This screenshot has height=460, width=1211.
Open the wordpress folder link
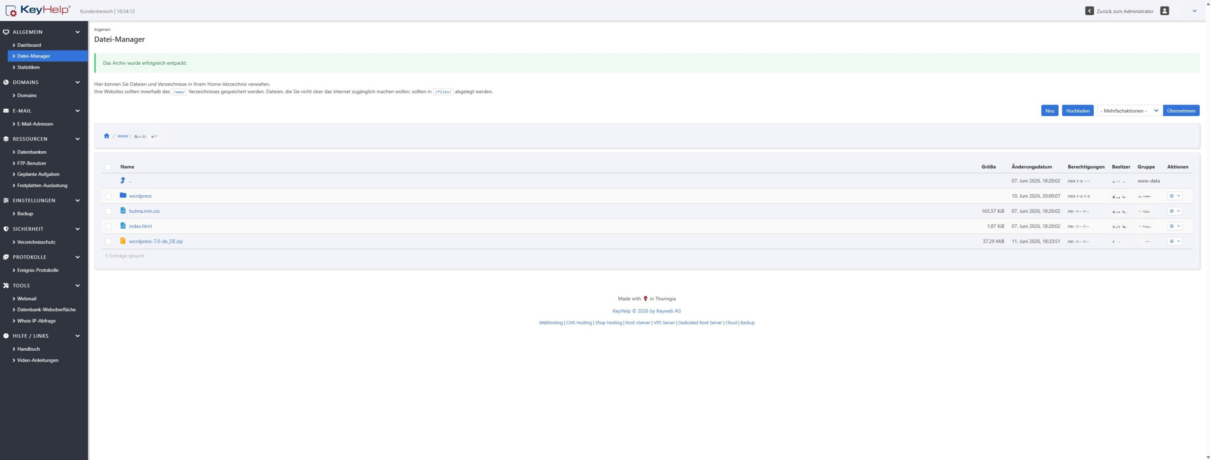pyautogui.click(x=140, y=196)
